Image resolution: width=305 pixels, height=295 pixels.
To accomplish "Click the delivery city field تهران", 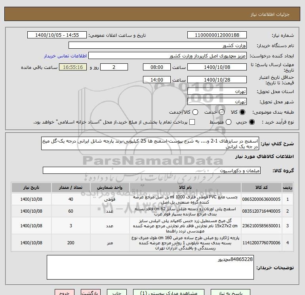I will point(217,101).
